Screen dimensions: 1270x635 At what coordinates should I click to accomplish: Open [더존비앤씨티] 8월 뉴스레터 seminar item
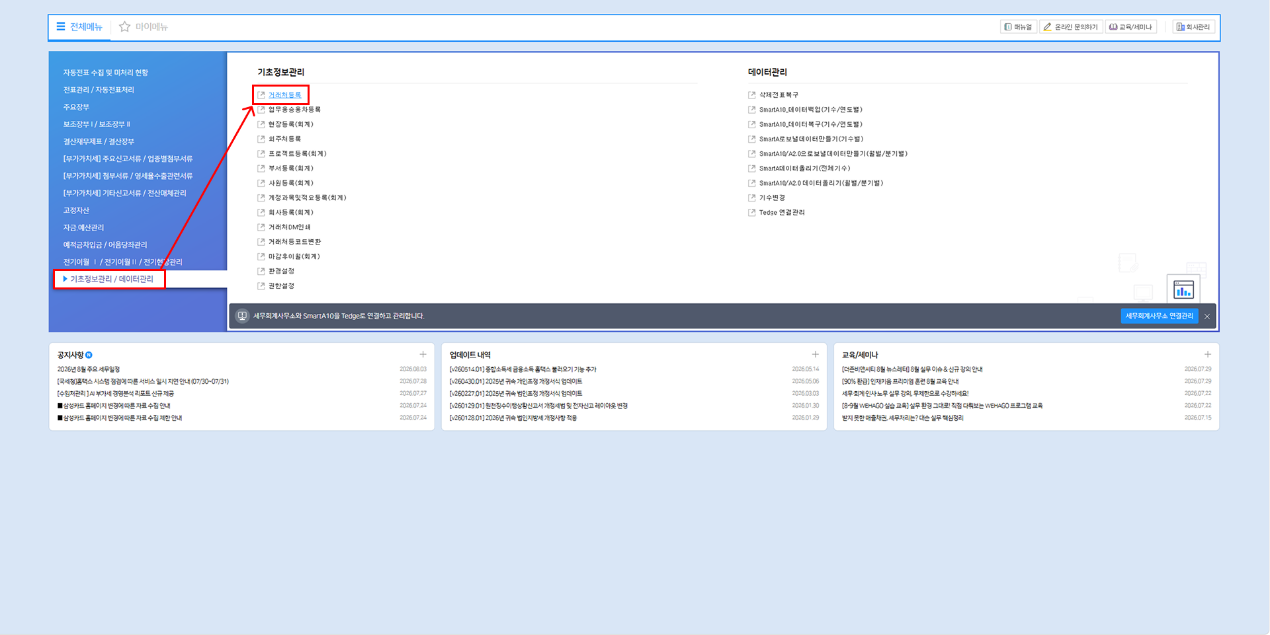click(x=912, y=369)
